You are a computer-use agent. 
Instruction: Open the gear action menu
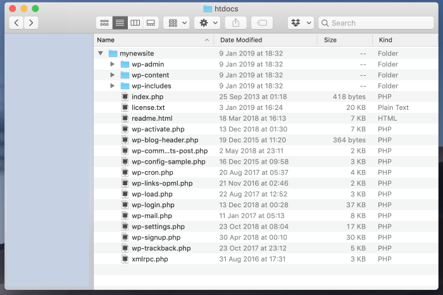pos(208,23)
